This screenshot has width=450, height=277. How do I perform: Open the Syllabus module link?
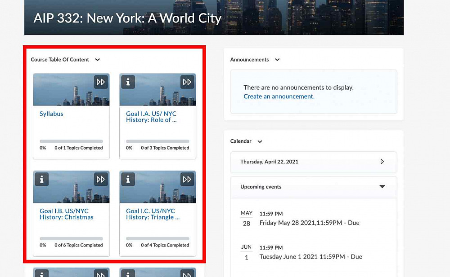(51, 114)
